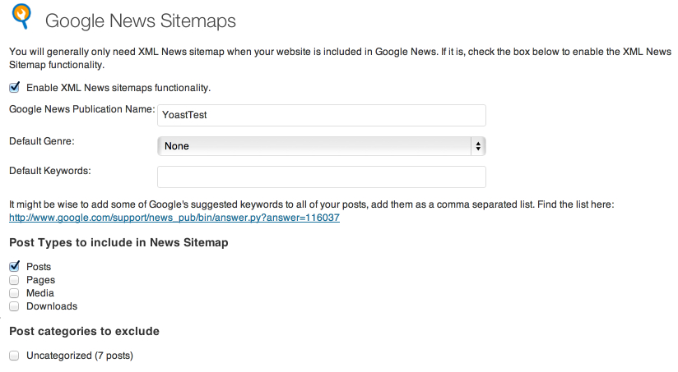This screenshot has width=678, height=372.
Task: Focus the Google News Publication Name field
Action: point(321,115)
